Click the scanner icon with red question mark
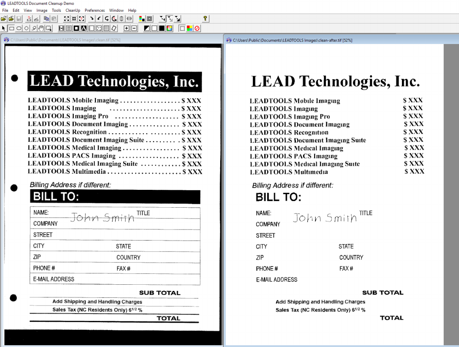The width and height of the screenshot is (459, 347). click(x=29, y=19)
